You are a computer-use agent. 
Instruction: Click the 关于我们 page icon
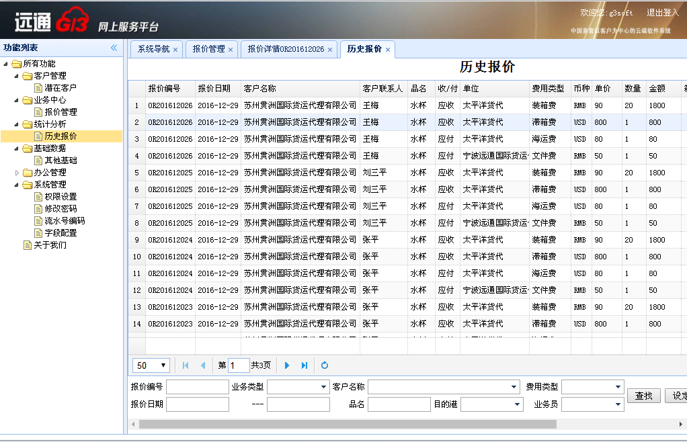click(28, 245)
